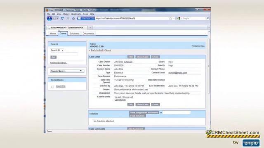Open the Documents tab
This screenshot has height=148, width=264.
click(x=88, y=34)
